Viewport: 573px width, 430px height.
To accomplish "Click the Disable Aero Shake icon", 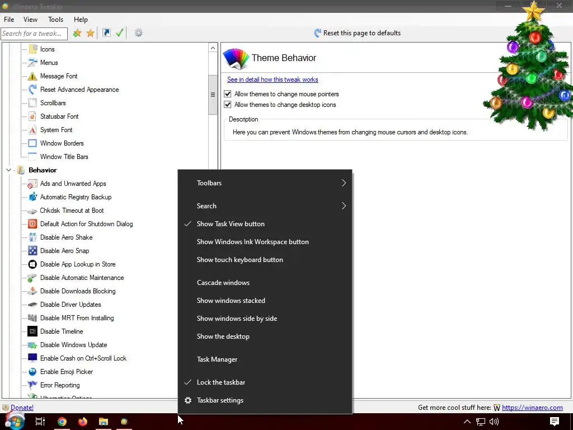I will click(x=32, y=237).
